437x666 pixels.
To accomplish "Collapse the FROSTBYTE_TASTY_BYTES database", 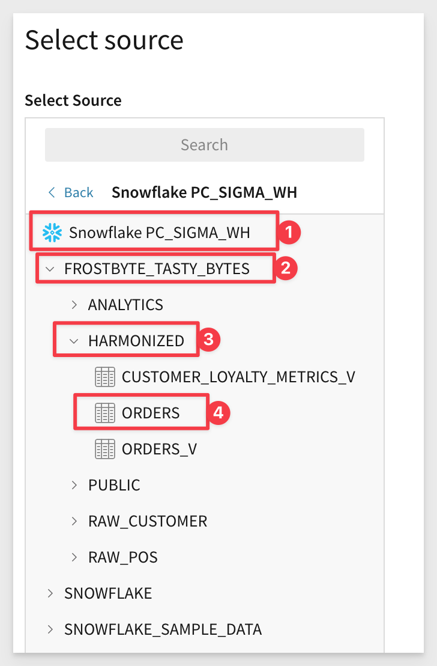I will click(50, 269).
